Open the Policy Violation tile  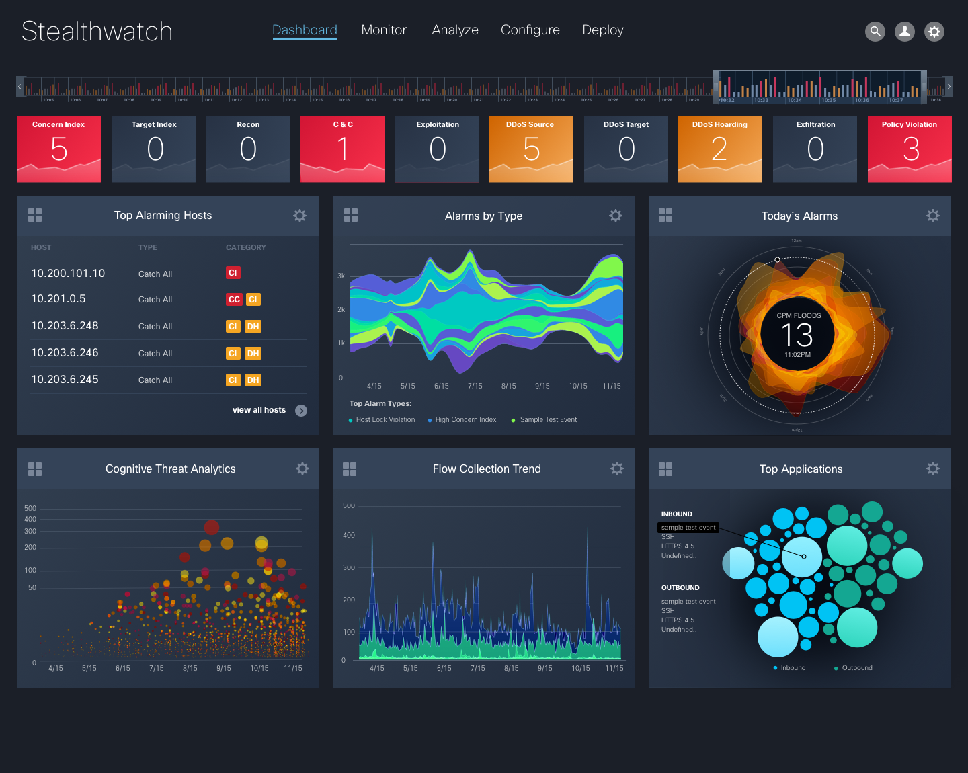point(910,149)
